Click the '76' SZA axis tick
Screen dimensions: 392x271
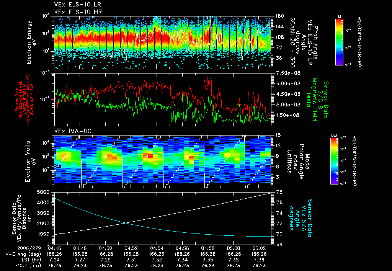278,203
